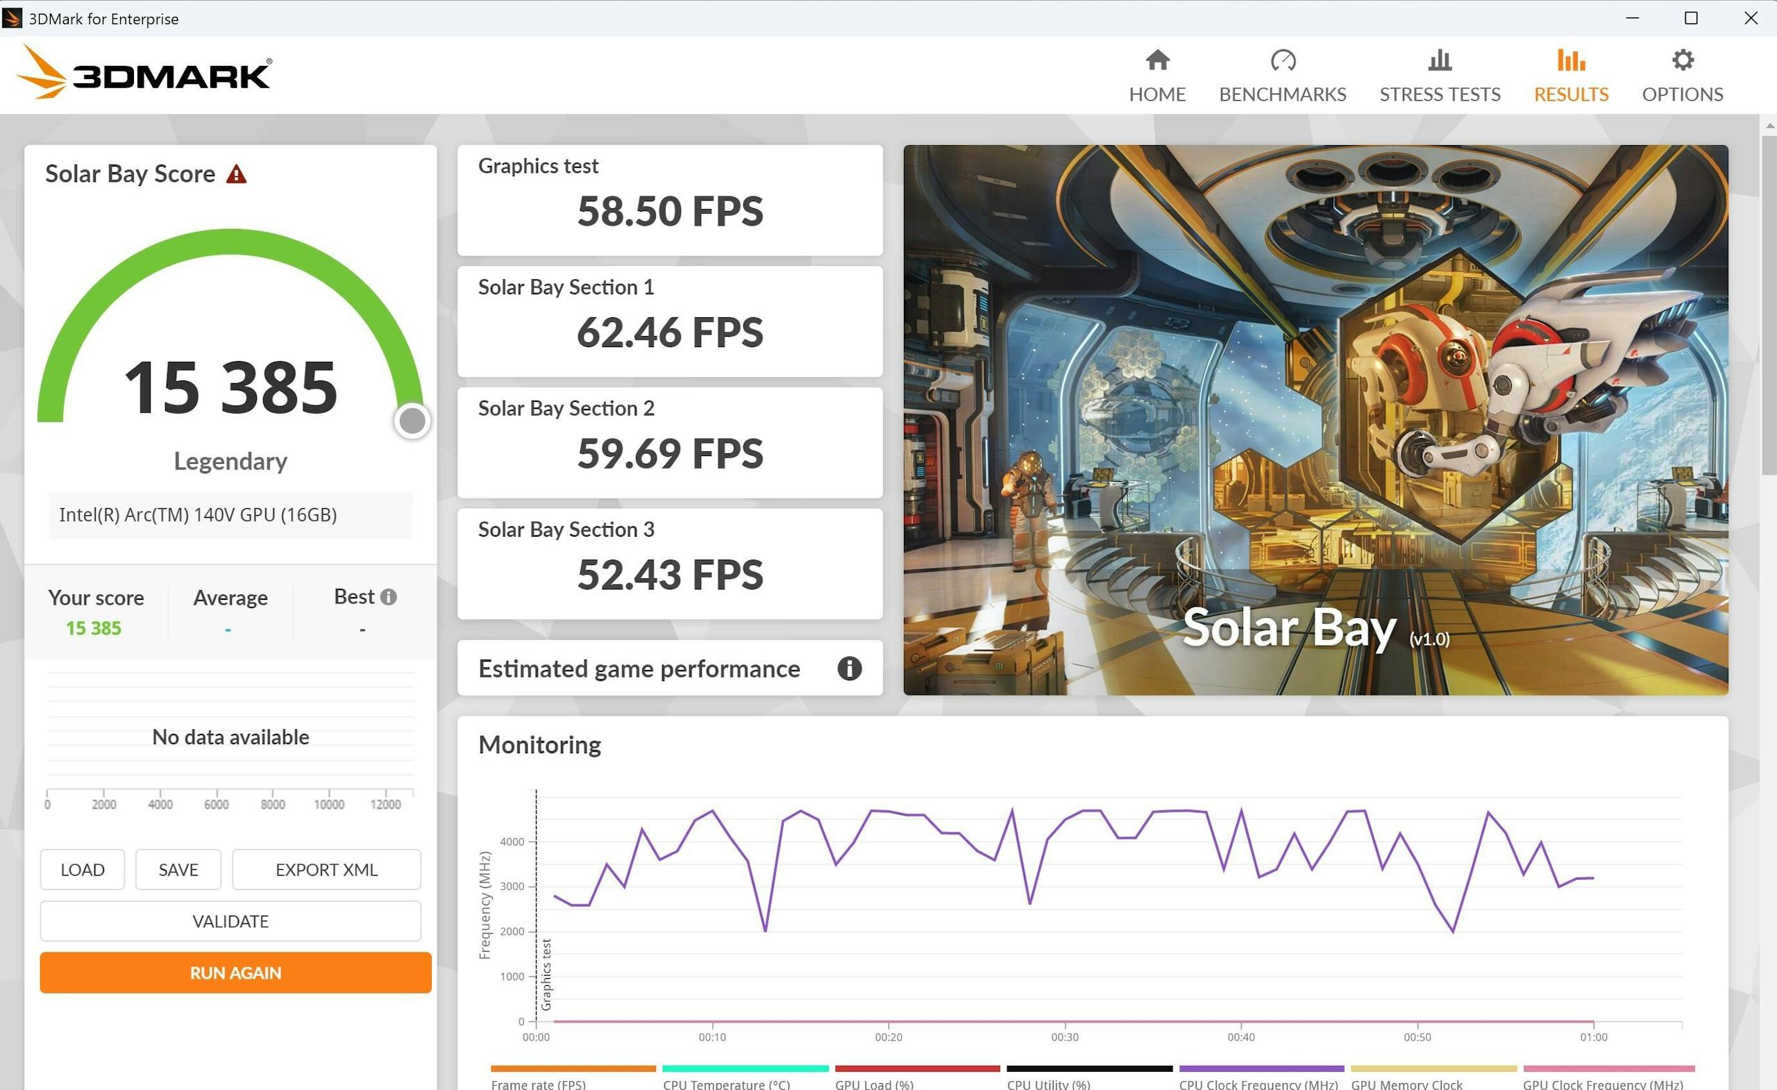Click the Legendary rating text
1777x1090 pixels.
tap(230, 461)
